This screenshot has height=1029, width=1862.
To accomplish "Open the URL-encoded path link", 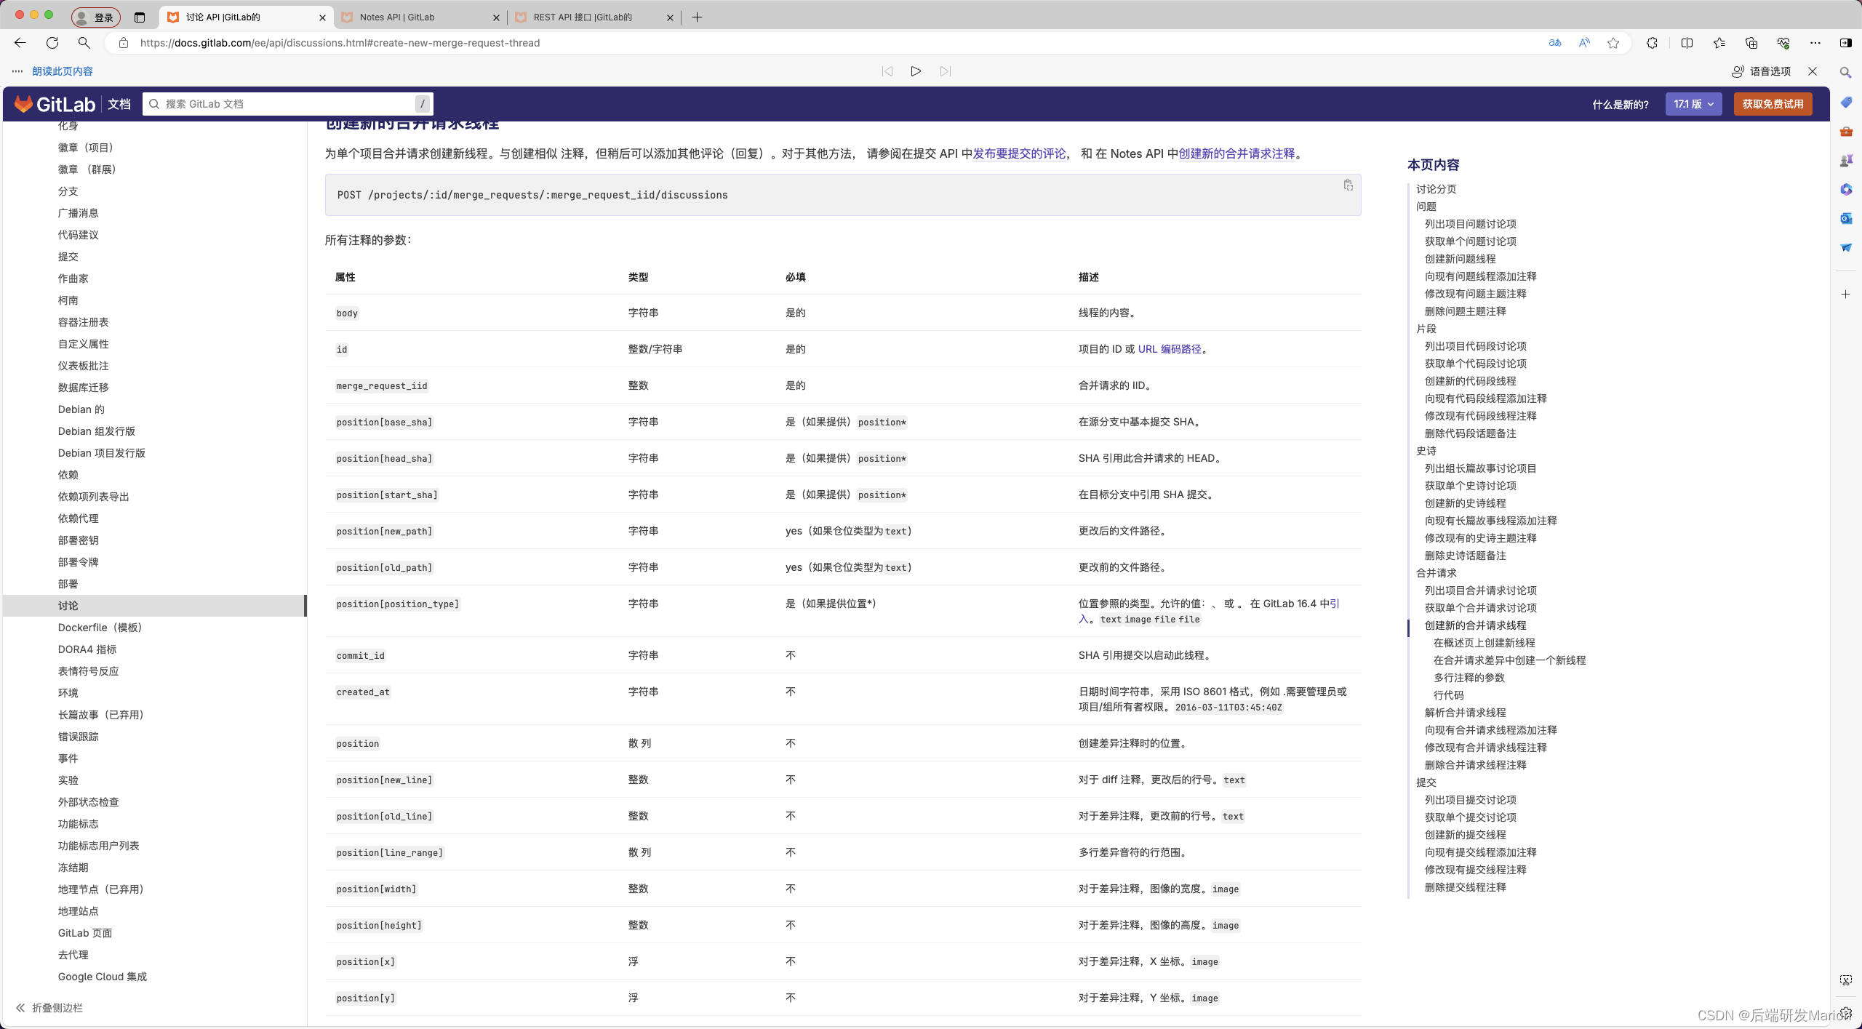I will pos(1170,349).
